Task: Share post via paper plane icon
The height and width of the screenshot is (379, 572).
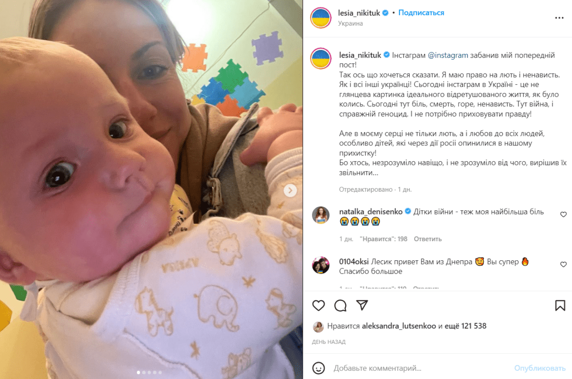Action: point(362,305)
